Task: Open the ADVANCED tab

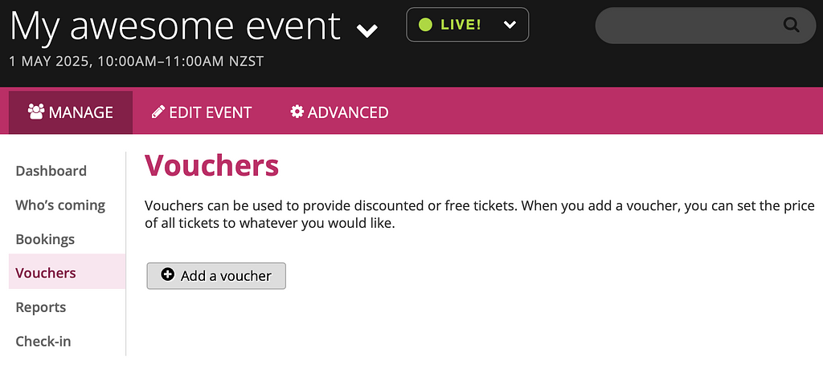Action: click(x=339, y=112)
